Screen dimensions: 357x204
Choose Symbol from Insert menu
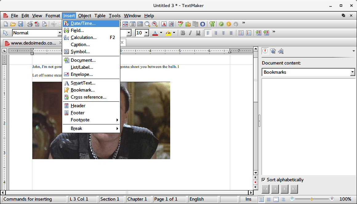pos(91,52)
